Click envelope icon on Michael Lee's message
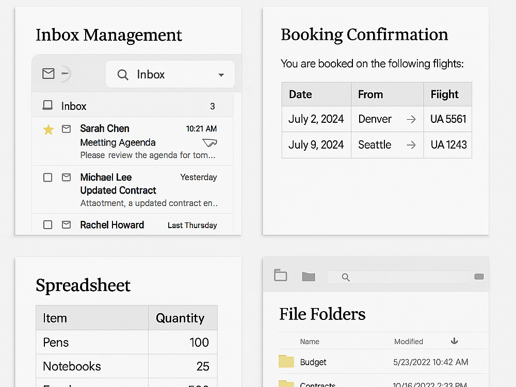516x387 pixels. click(x=67, y=178)
